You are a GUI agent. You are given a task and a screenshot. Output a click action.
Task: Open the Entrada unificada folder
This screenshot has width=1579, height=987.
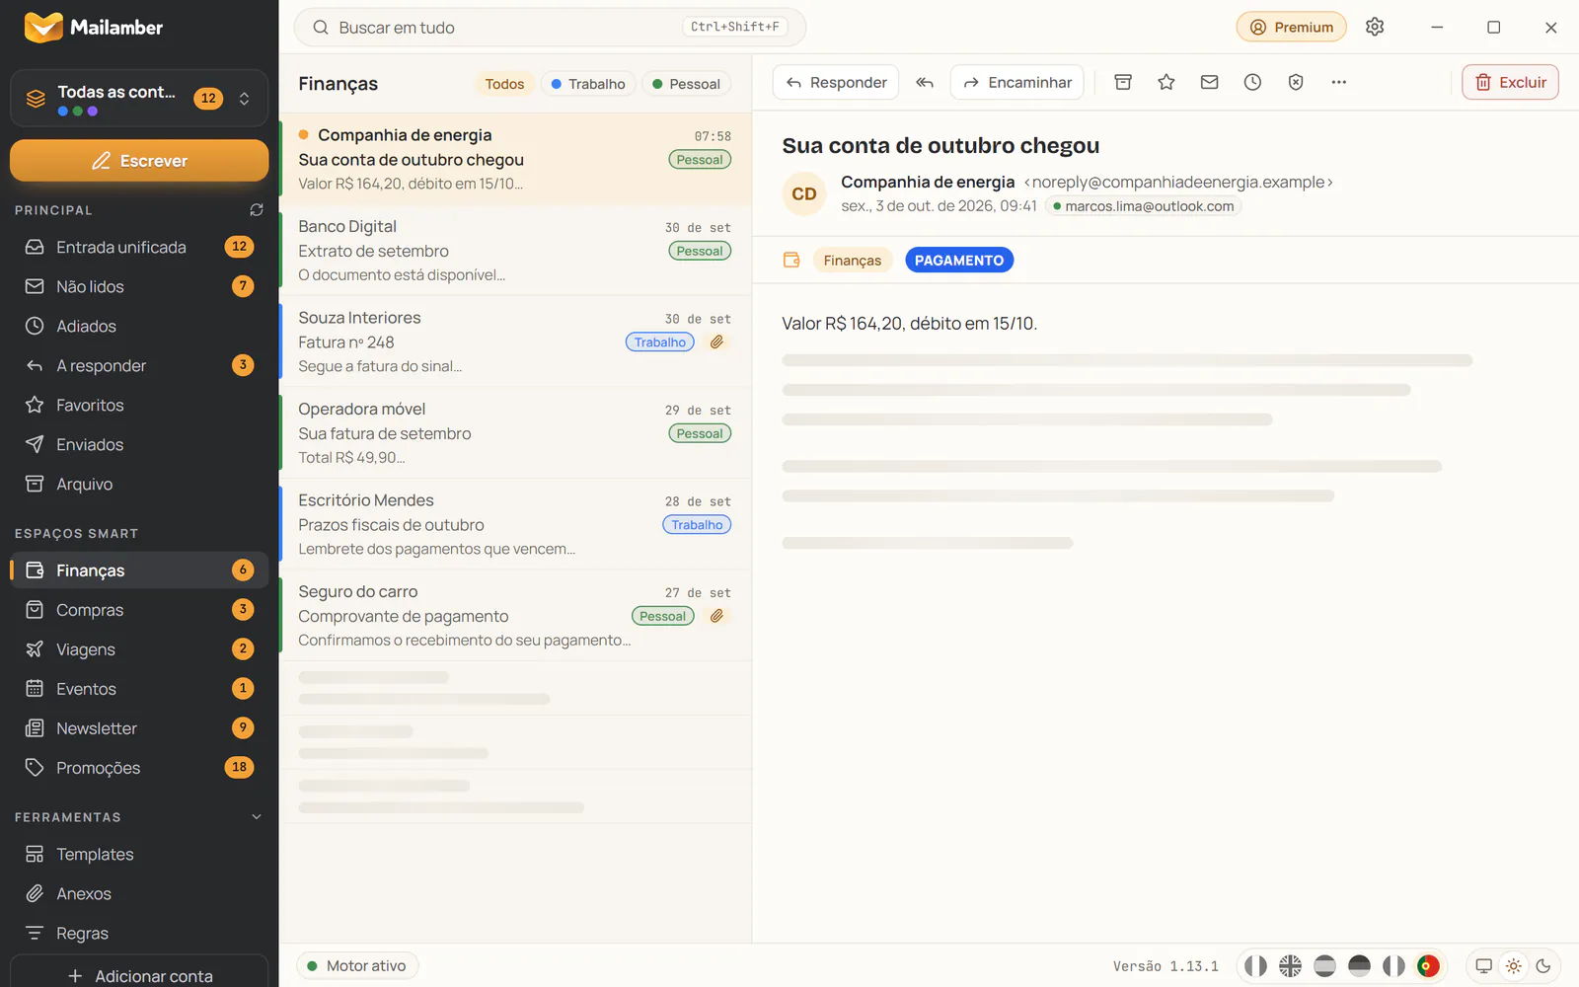coord(139,247)
